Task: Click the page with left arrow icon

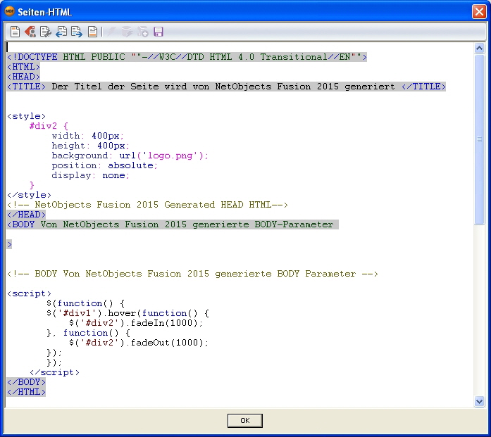Action: (x=61, y=32)
